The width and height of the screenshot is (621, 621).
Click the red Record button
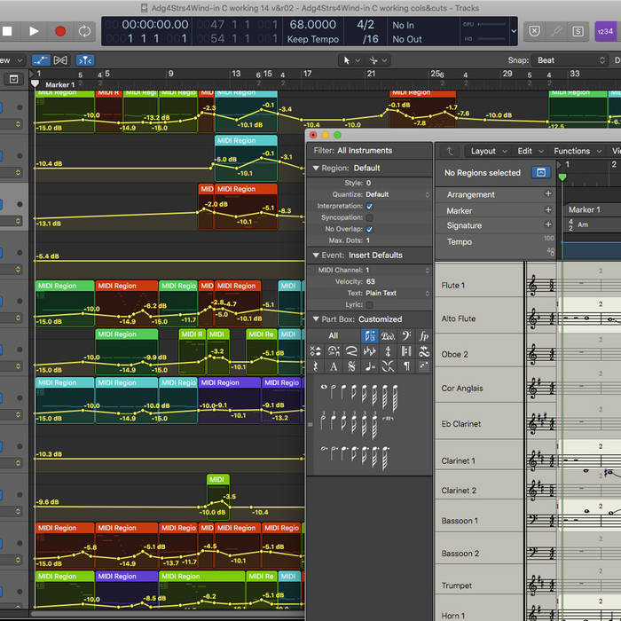pos(60,31)
